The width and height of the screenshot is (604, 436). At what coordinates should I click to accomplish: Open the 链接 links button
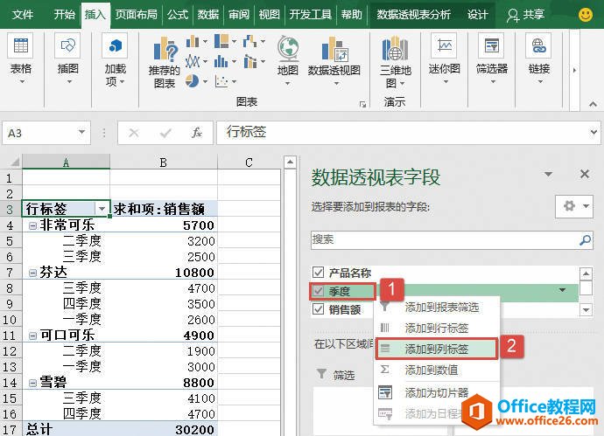(539, 59)
